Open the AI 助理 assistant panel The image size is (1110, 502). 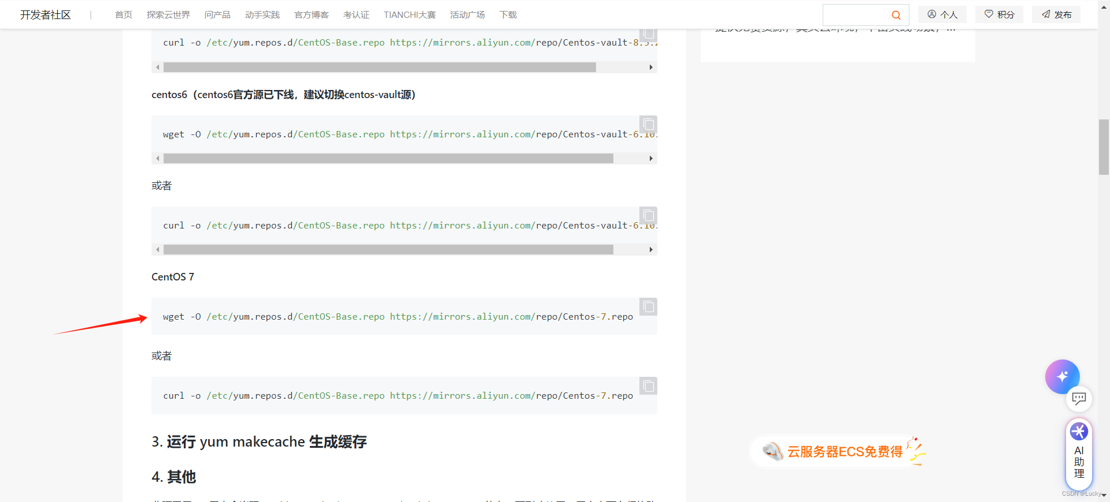[x=1079, y=454]
